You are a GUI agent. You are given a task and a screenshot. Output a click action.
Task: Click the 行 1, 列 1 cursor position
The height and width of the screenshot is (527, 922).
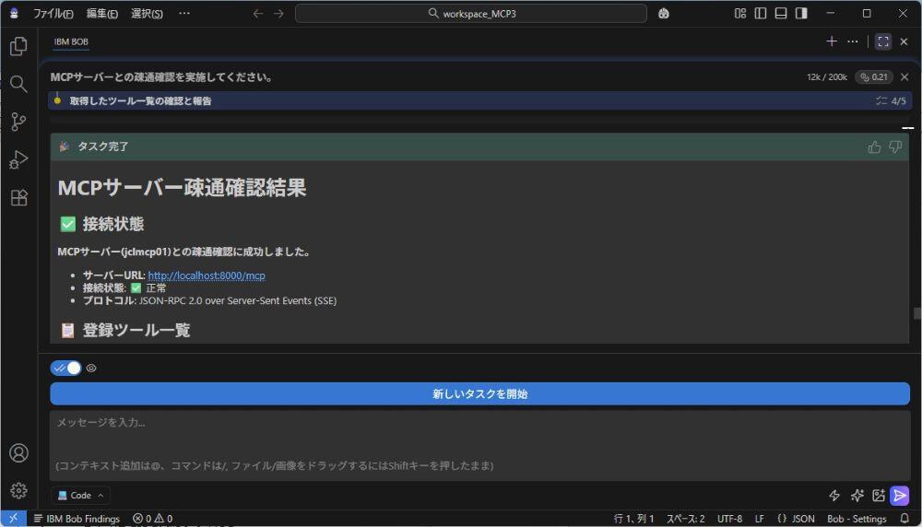pyautogui.click(x=634, y=518)
